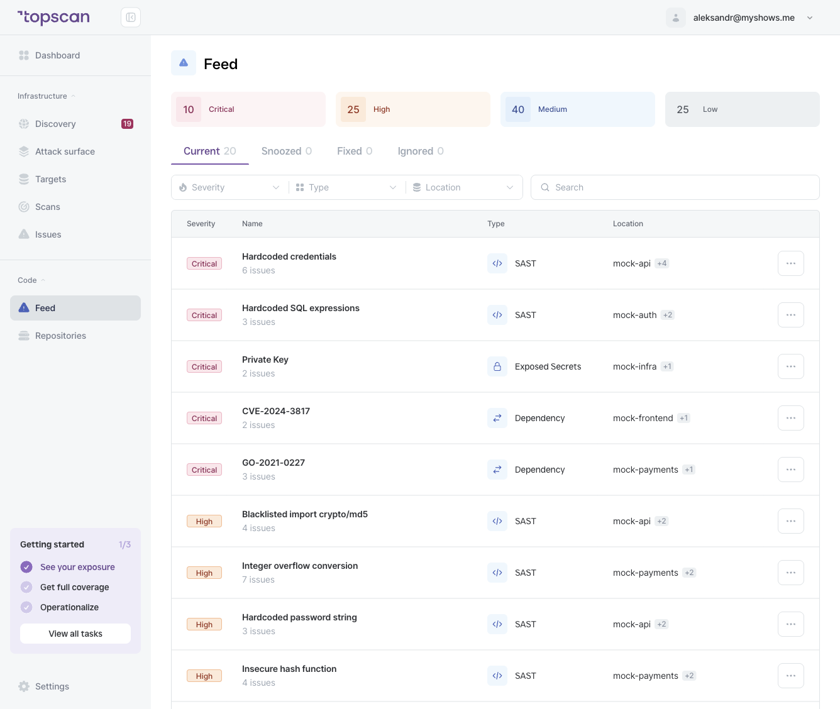Click the dependency icon in the GO-2021-0227 row
This screenshot has width=840, height=709.
coord(497,470)
